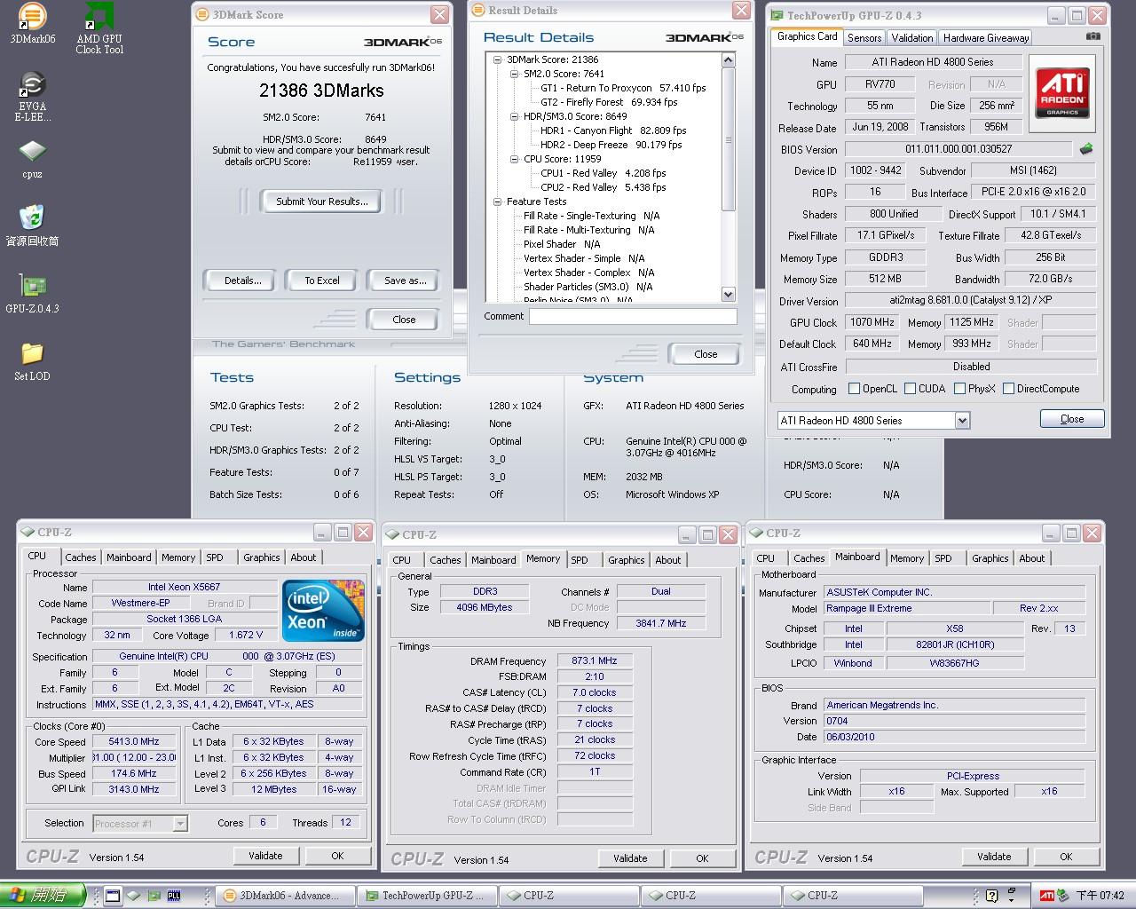
Task: Click the Save as... button in 3DMark Score
Action: tap(405, 281)
